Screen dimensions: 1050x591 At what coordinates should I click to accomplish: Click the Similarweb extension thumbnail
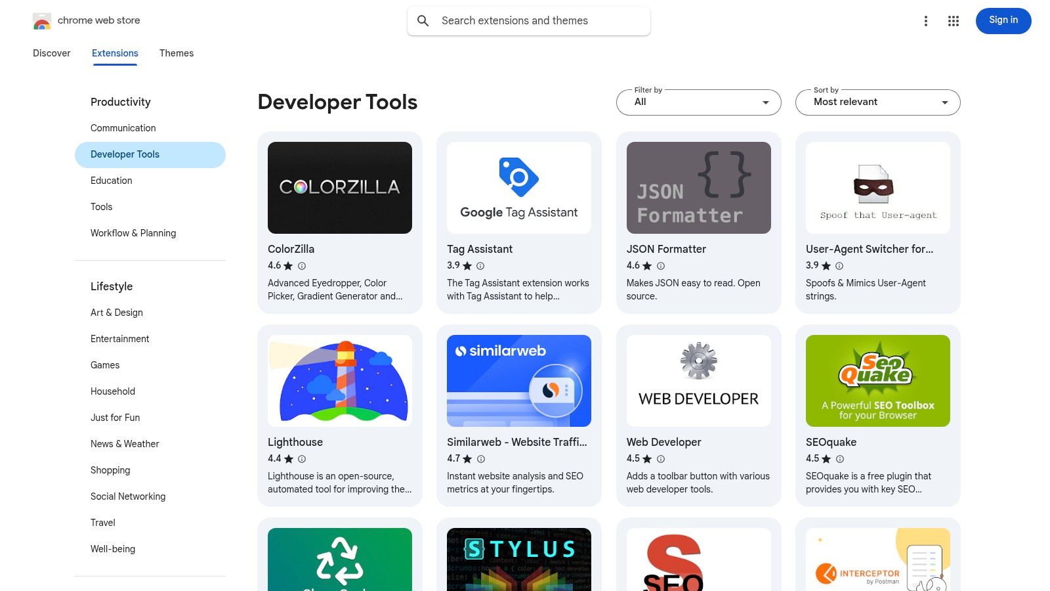tap(518, 380)
